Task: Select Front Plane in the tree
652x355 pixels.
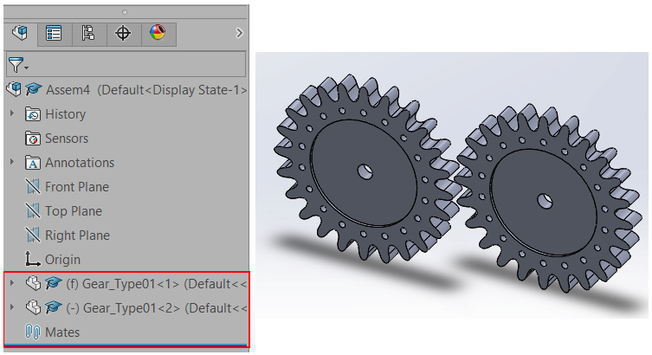Action: [77, 187]
